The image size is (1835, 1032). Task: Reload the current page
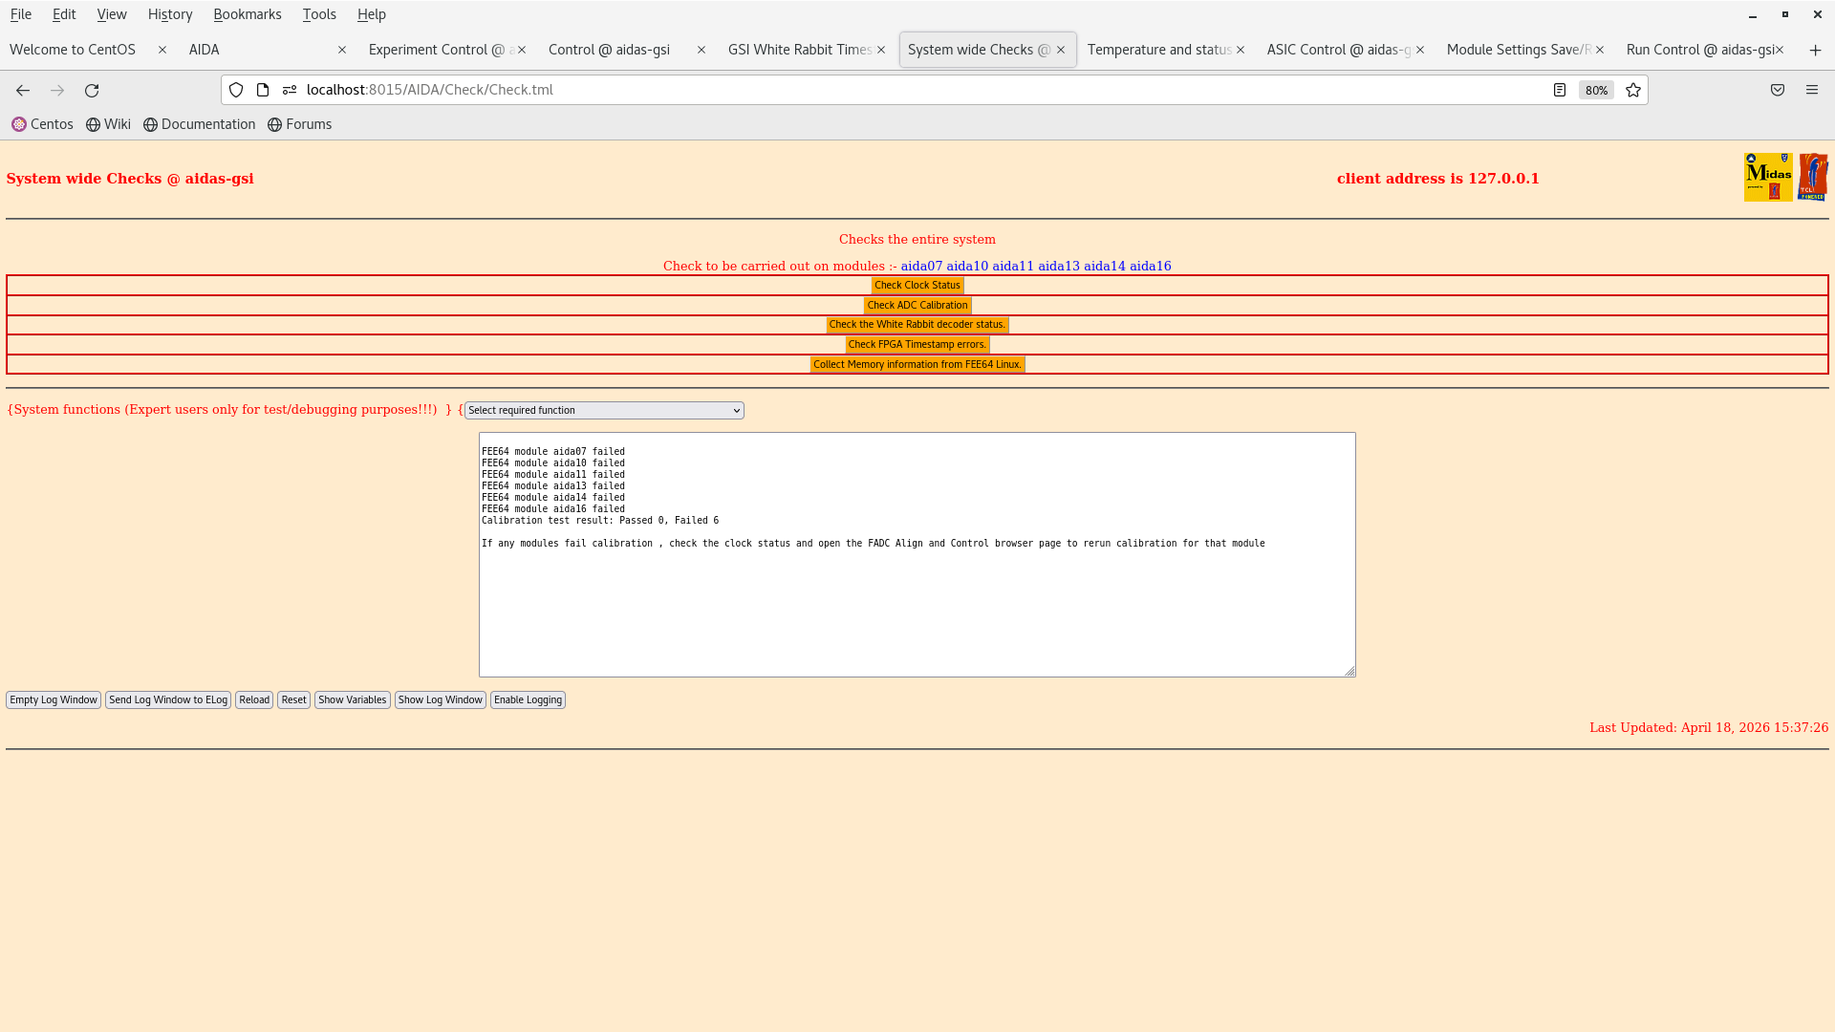coord(92,90)
